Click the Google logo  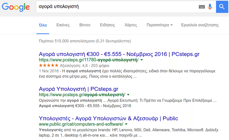coord(16,7)
